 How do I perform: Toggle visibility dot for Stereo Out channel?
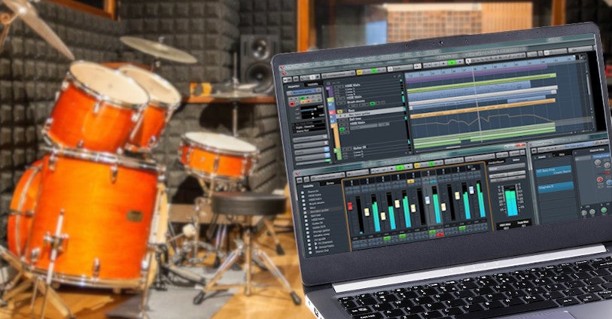point(310,253)
